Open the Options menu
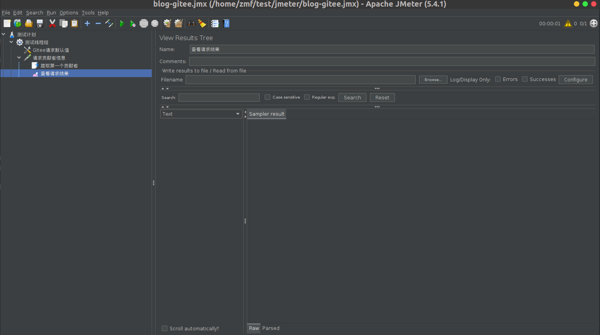600x335 pixels. [69, 12]
